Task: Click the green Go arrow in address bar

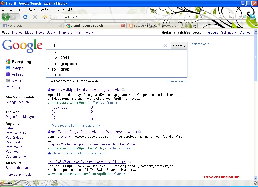Action: 188,17
